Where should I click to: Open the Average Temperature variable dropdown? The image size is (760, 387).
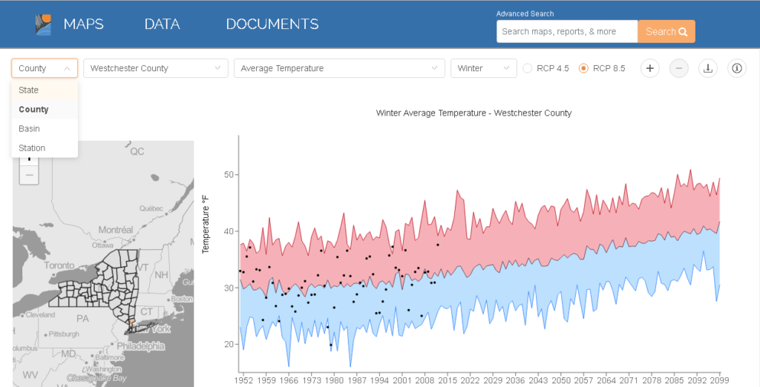coord(339,68)
